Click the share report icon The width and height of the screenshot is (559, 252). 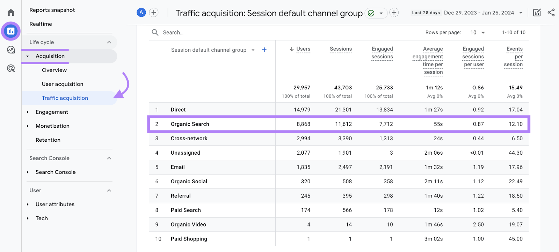[551, 13]
